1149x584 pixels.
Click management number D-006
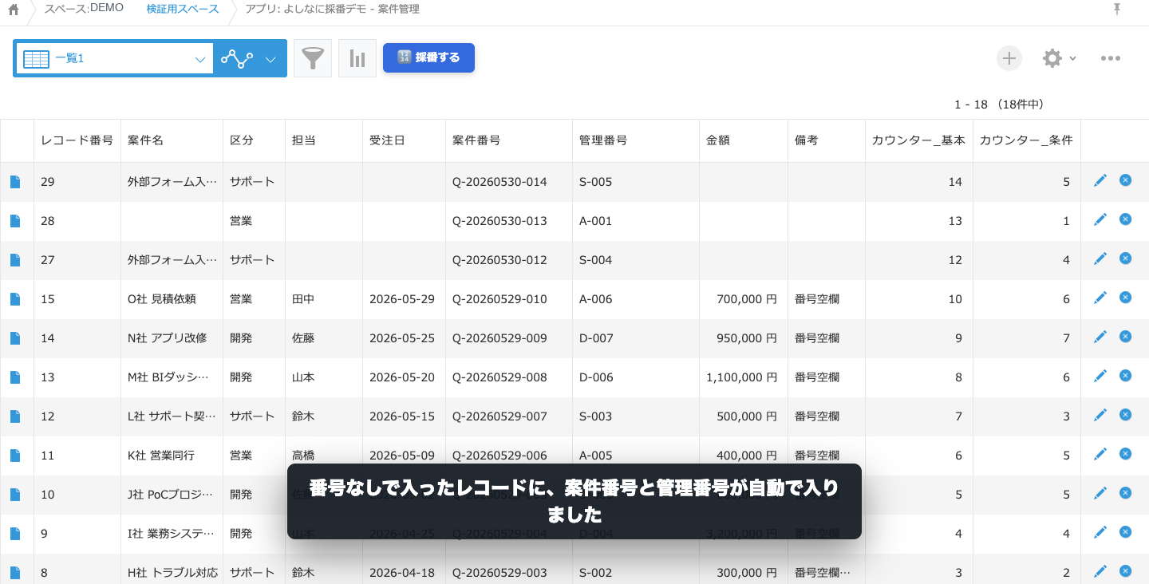coord(596,377)
